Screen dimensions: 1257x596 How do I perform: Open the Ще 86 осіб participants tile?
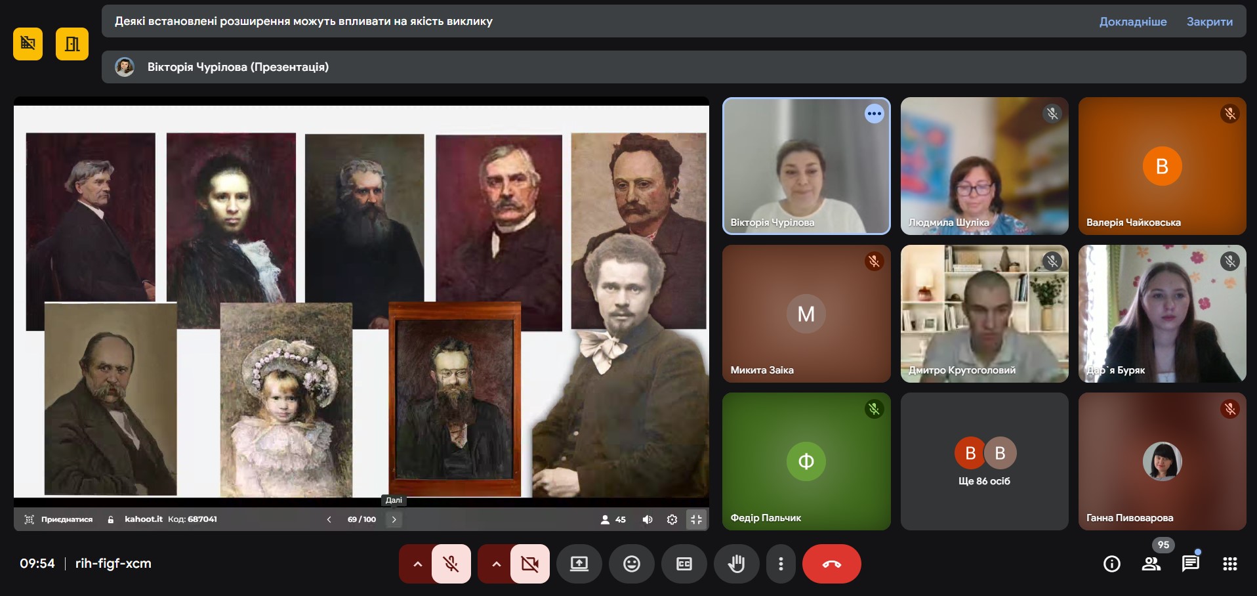click(984, 461)
